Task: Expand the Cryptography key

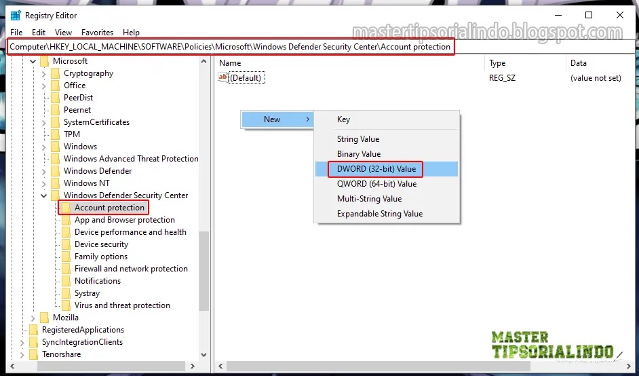Action: coord(44,74)
